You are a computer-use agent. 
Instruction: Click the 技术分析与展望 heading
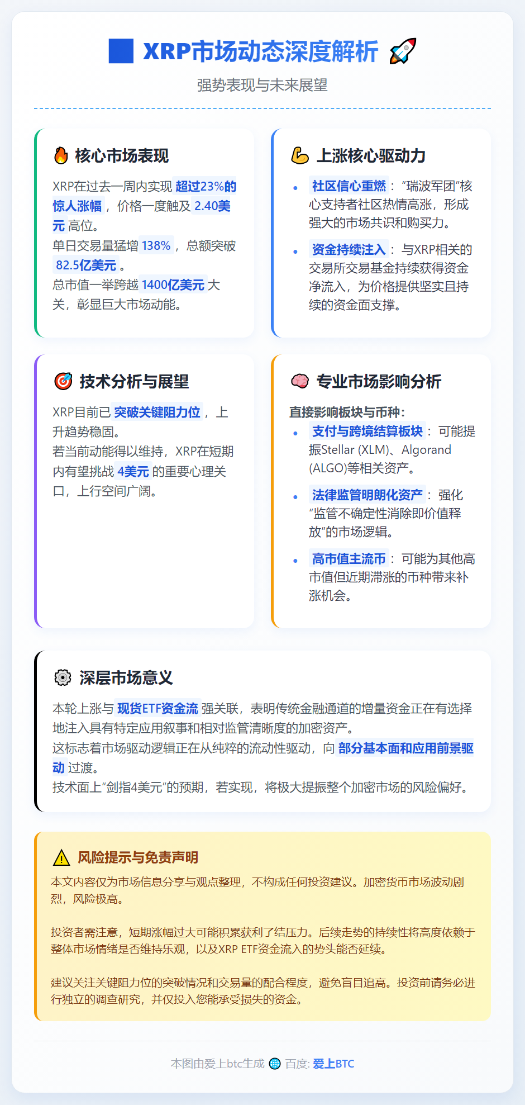tap(134, 381)
